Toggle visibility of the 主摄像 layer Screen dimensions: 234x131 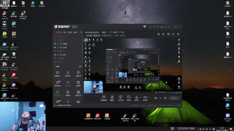pyautogui.click(x=55, y=44)
